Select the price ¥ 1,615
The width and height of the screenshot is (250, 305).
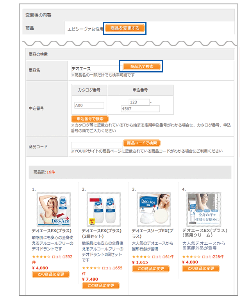click(140, 262)
